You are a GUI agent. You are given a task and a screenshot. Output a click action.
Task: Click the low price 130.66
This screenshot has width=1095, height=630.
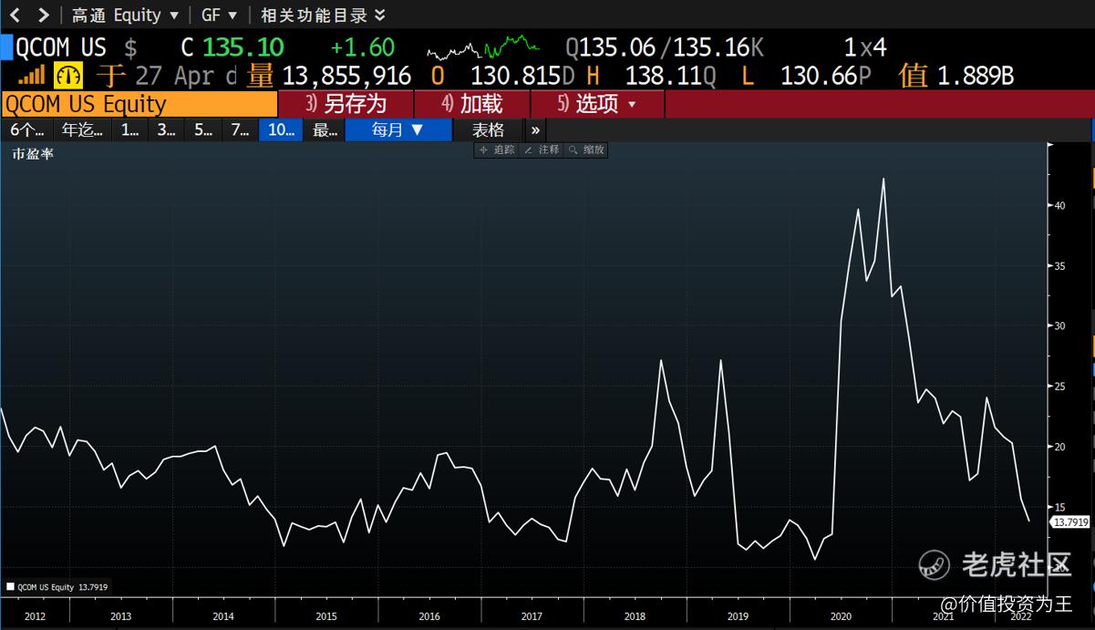818,76
